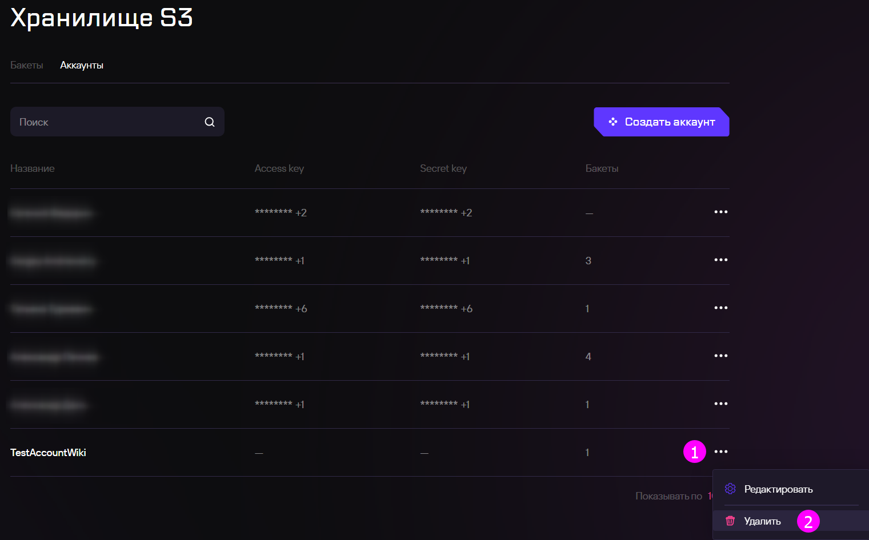Choose Редактировать in the context menu

(x=791, y=489)
